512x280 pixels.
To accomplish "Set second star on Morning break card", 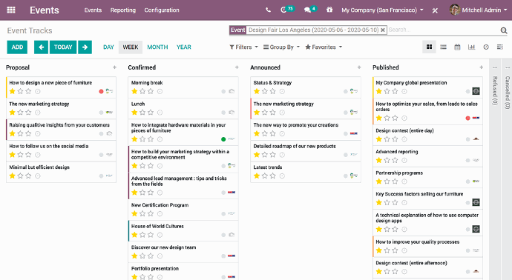I will [142, 91].
